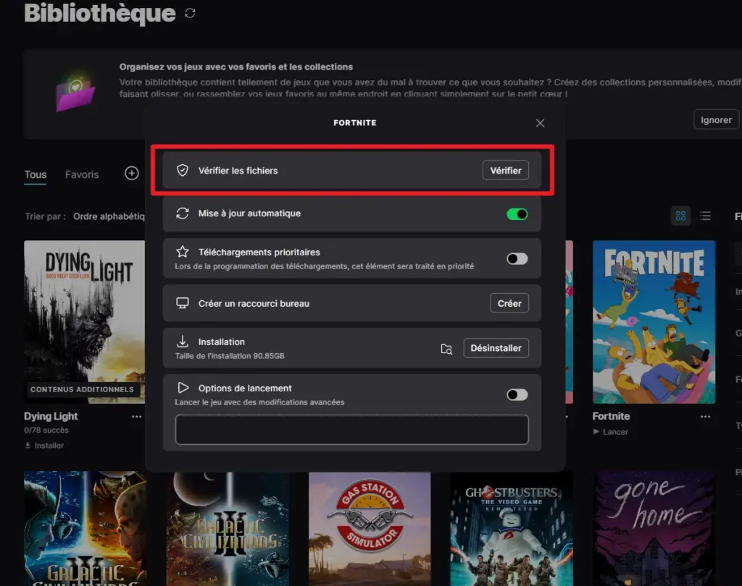Open the install folder location icon
The height and width of the screenshot is (586, 742).
click(x=446, y=348)
